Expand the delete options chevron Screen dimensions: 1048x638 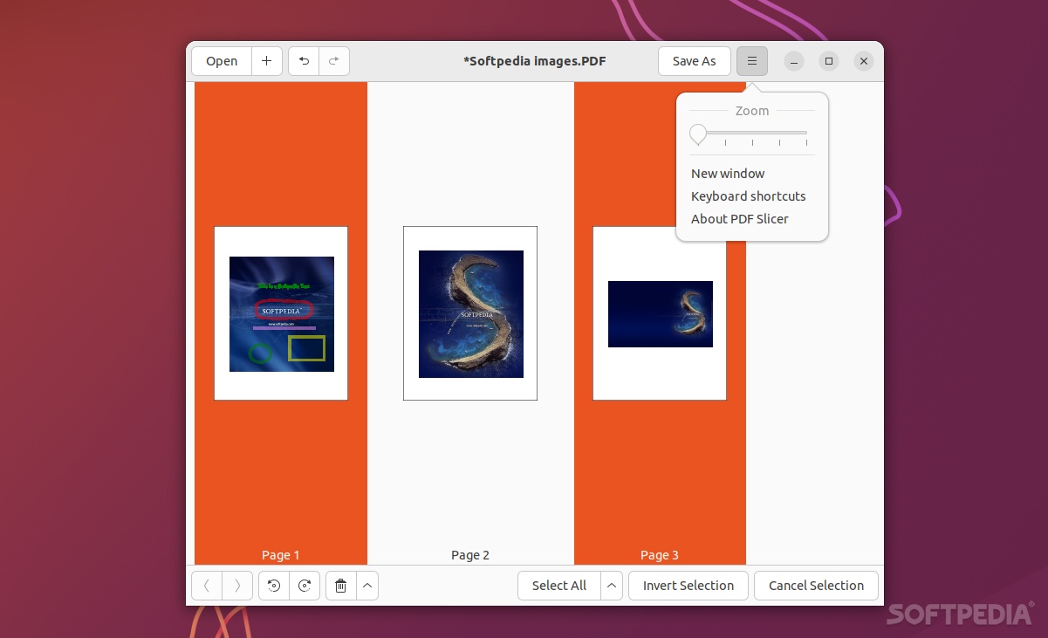click(x=366, y=585)
